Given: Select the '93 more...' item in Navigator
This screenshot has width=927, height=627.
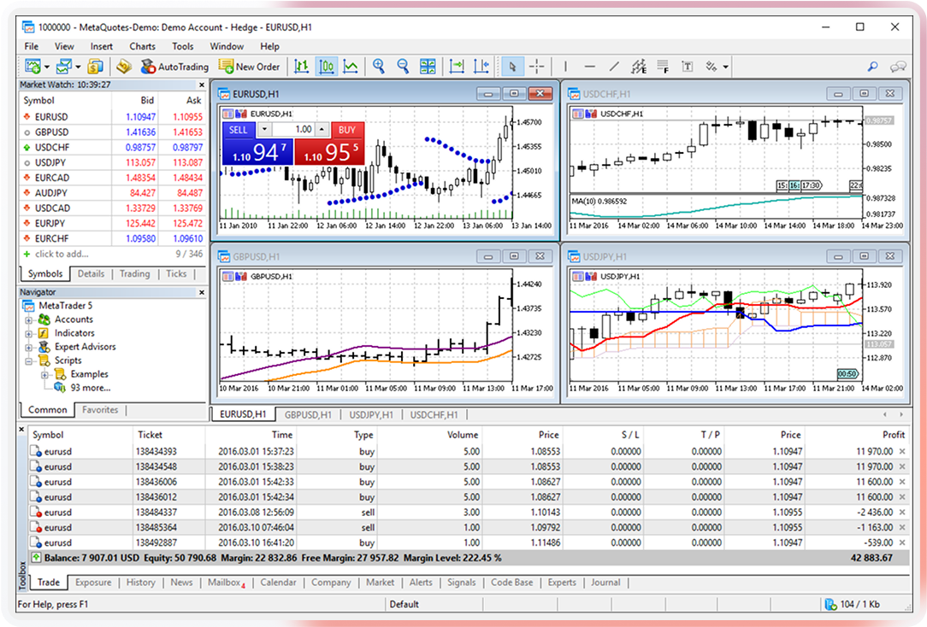Looking at the screenshot, I should click(91, 388).
